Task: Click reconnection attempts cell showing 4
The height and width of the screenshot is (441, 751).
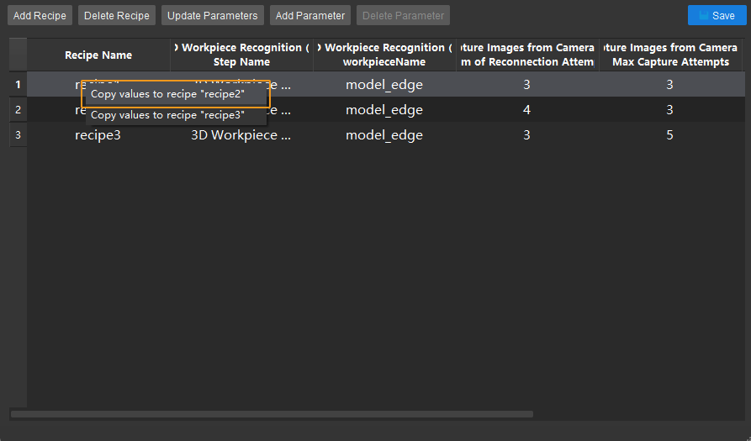Action: pyautogui.click(x=526, y=110)
